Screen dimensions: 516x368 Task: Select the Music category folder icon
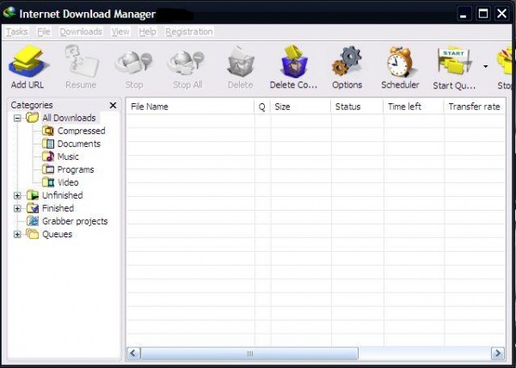48,156
